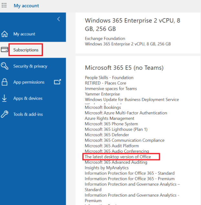This screenshot has width=201, height=205.
Task: Click Information Protection for Office 365 - Standard
Action: pyautogui.click(x=130, y=173)
